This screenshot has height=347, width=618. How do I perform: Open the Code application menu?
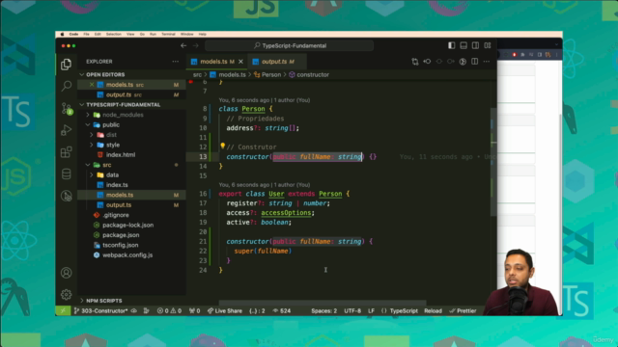(73, 35)
